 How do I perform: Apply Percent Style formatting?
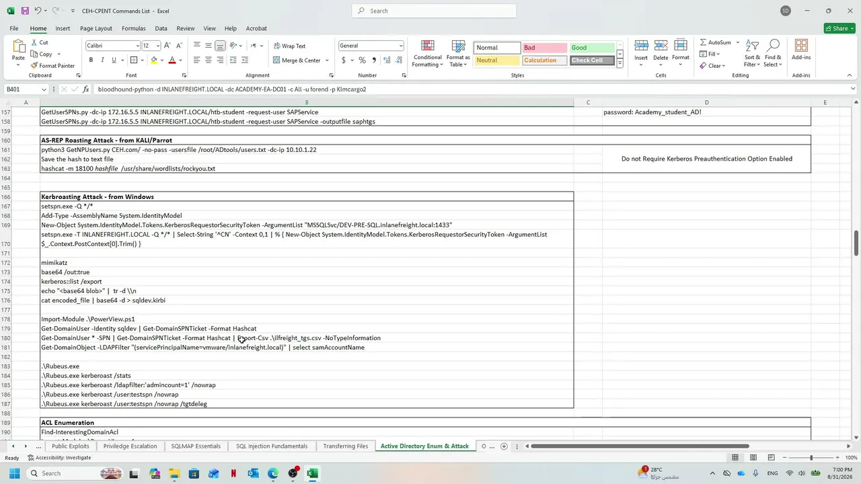pos(362,61)
